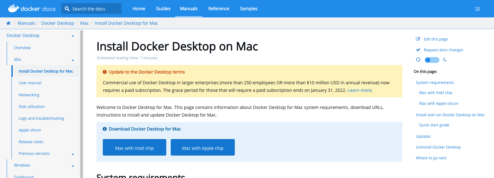494x178 pixels.
Task: Toggle the light/dark theme switch
Action: (x=432, y=60)
